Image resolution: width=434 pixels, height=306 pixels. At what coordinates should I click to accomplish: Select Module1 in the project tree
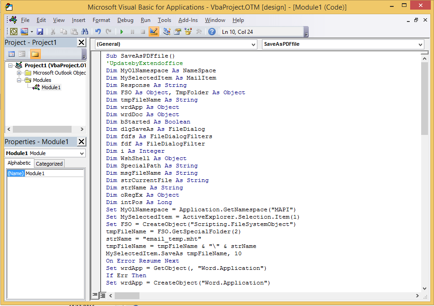[x=51, y=87]
